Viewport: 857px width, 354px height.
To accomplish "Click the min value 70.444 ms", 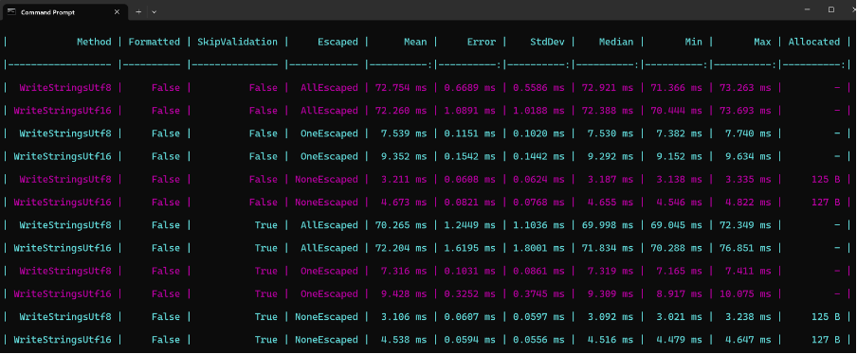I will [677, 111].
